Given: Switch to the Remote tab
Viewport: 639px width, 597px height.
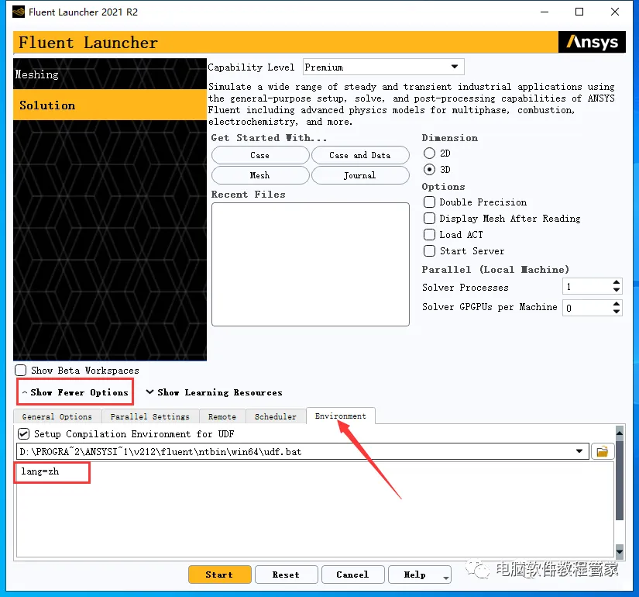Looking at the screenshot, I should click(x=222, y=416).
